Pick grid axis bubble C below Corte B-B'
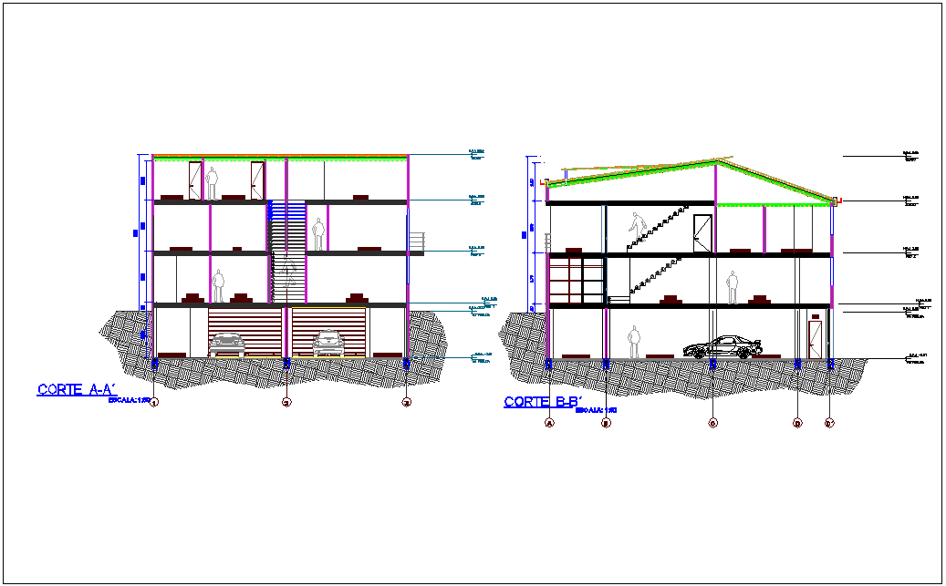The width and height of the screenshot is (946, 586). [x=712, y=423]
